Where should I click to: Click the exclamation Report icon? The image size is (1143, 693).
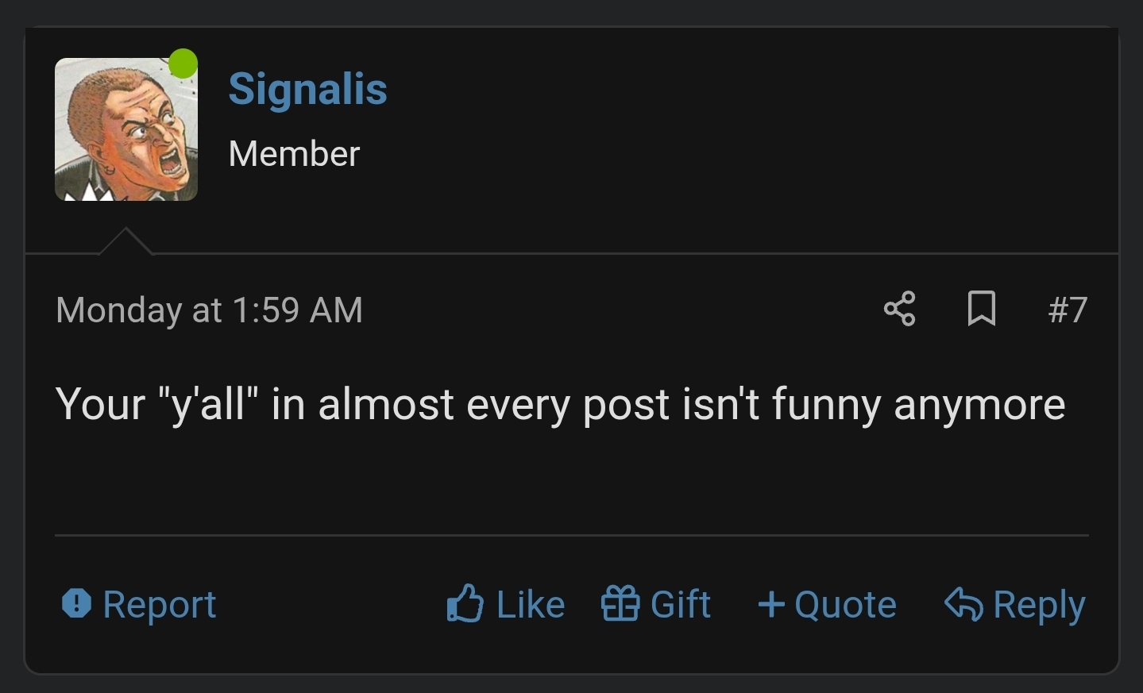coord(75,604)
